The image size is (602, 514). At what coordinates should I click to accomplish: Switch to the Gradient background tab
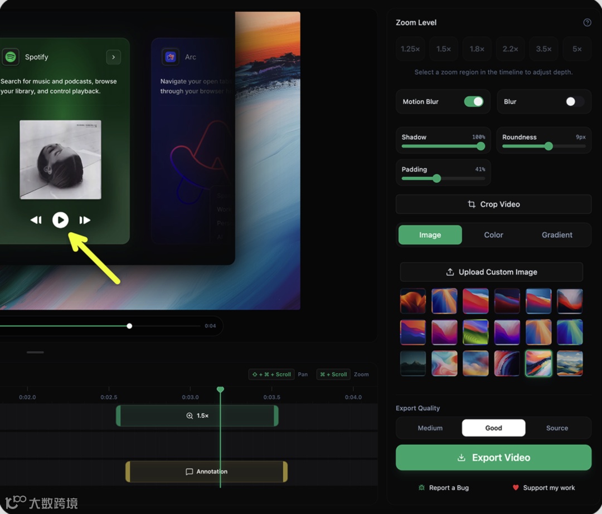tap(557, 235)
